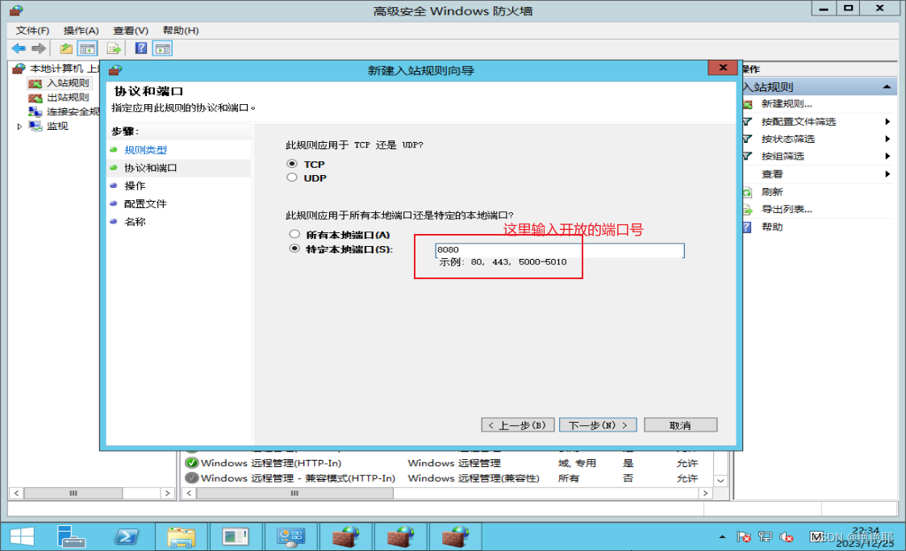Expand the 查看 submenu arrow in actions pane
Viewport: 906px width, 551px height.
click(887, 174)
